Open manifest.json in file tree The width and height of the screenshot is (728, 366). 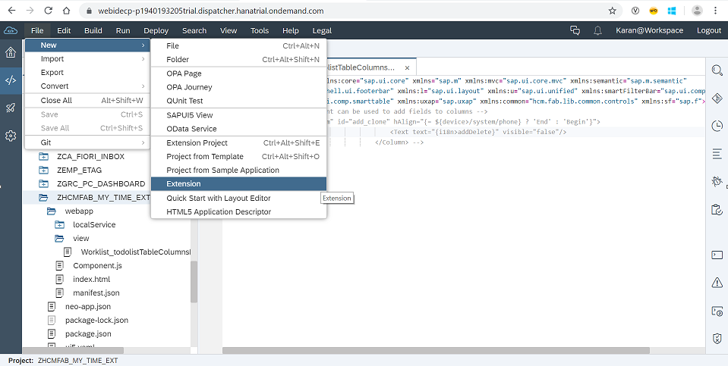[x=96, y=292]
